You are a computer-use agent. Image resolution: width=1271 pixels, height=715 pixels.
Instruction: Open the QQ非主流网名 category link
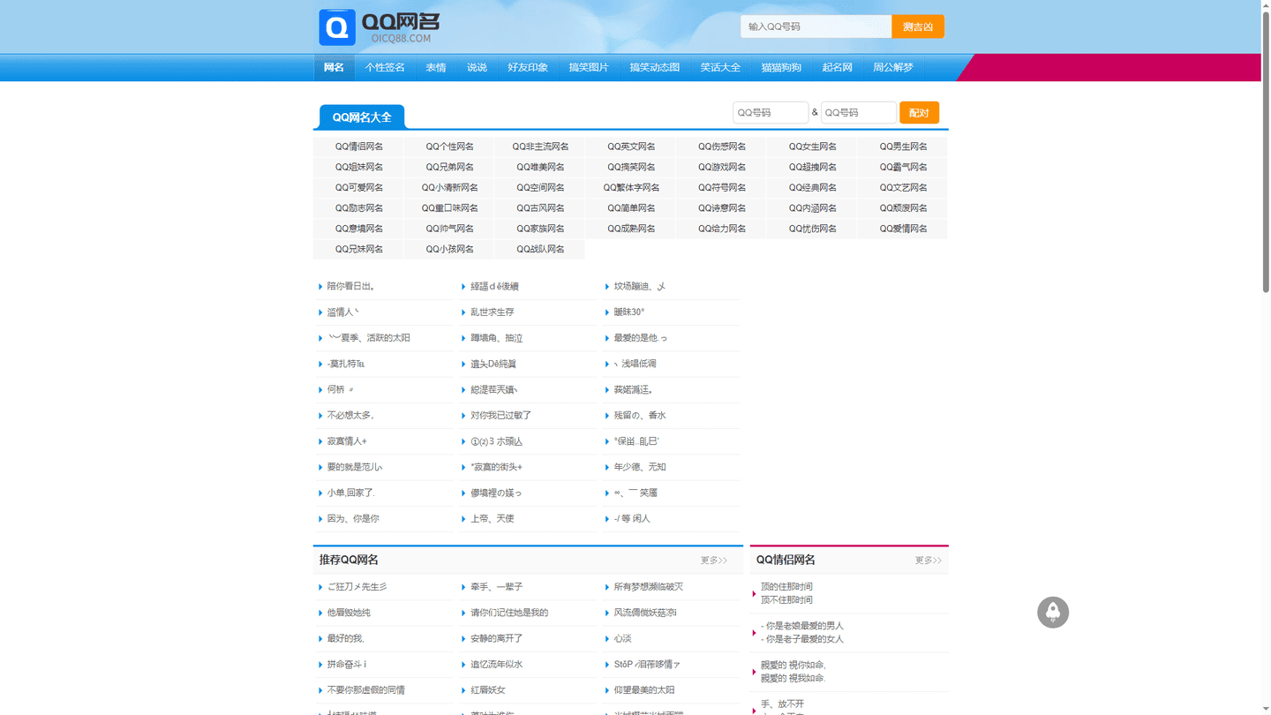tap(541, 147)
